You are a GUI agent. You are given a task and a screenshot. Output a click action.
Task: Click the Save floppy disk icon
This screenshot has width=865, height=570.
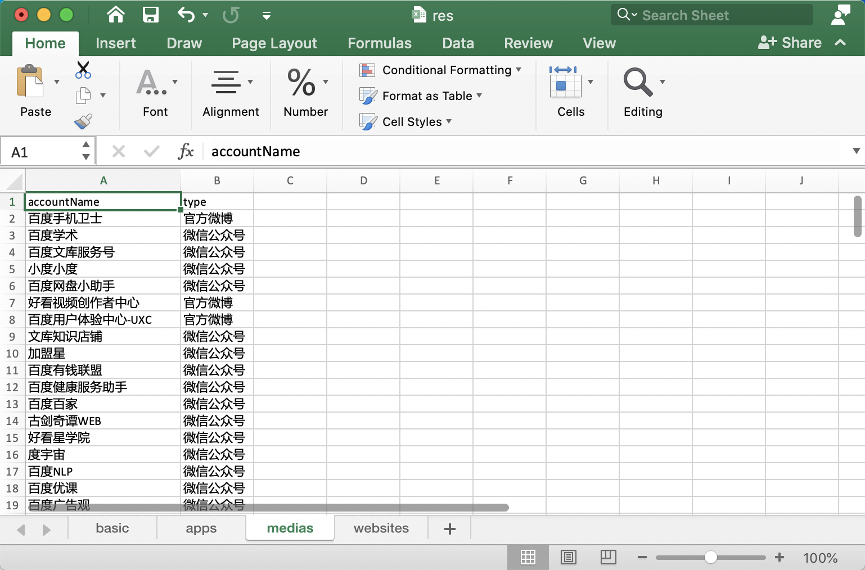pos(151,15)
